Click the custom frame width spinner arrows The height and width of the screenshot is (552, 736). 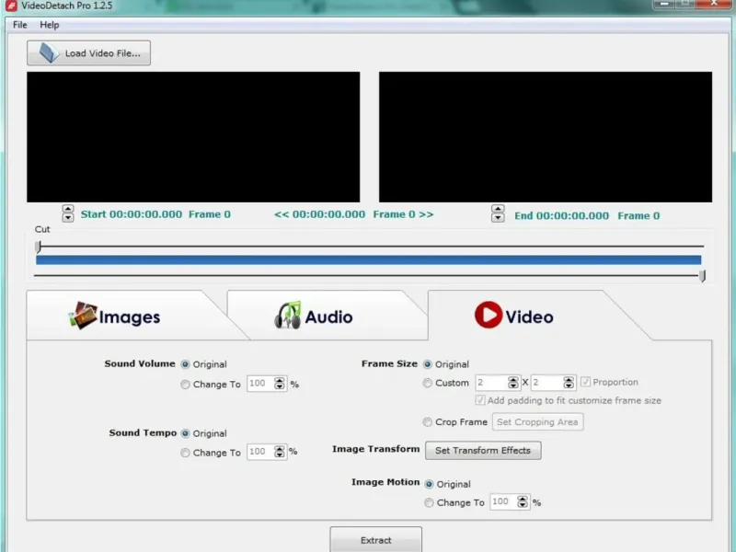tap(513, 383)
